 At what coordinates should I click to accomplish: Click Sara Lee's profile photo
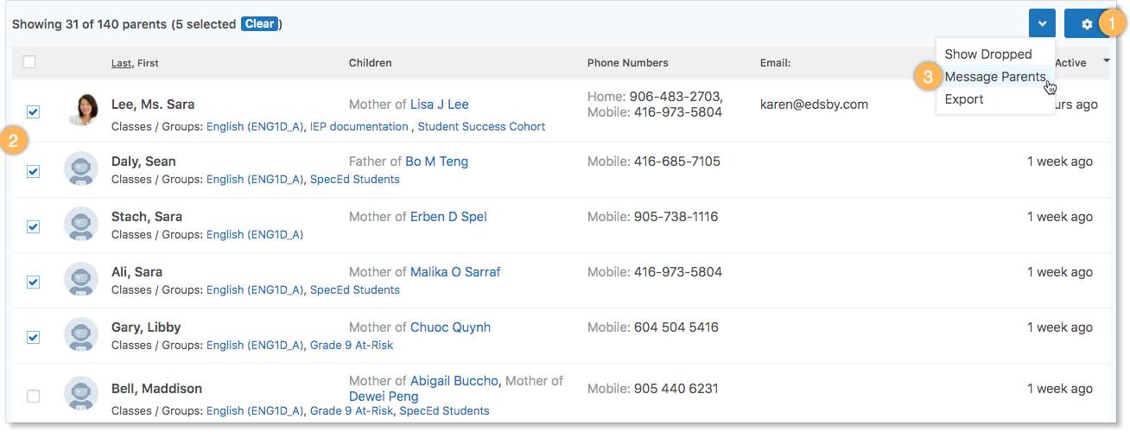coord(81,111)
